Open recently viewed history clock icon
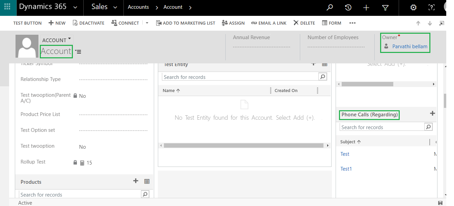The width and height of the screenshot is (454, 206). pos(348,7)
